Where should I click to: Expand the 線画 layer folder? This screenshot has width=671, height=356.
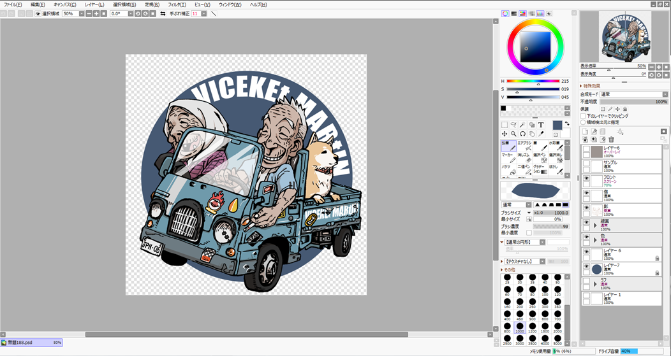[595, 225]
